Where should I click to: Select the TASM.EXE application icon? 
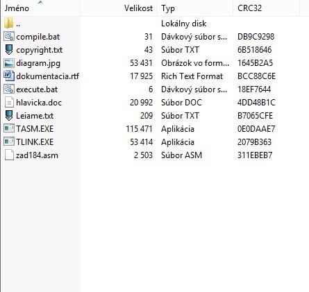pos(9,128)
